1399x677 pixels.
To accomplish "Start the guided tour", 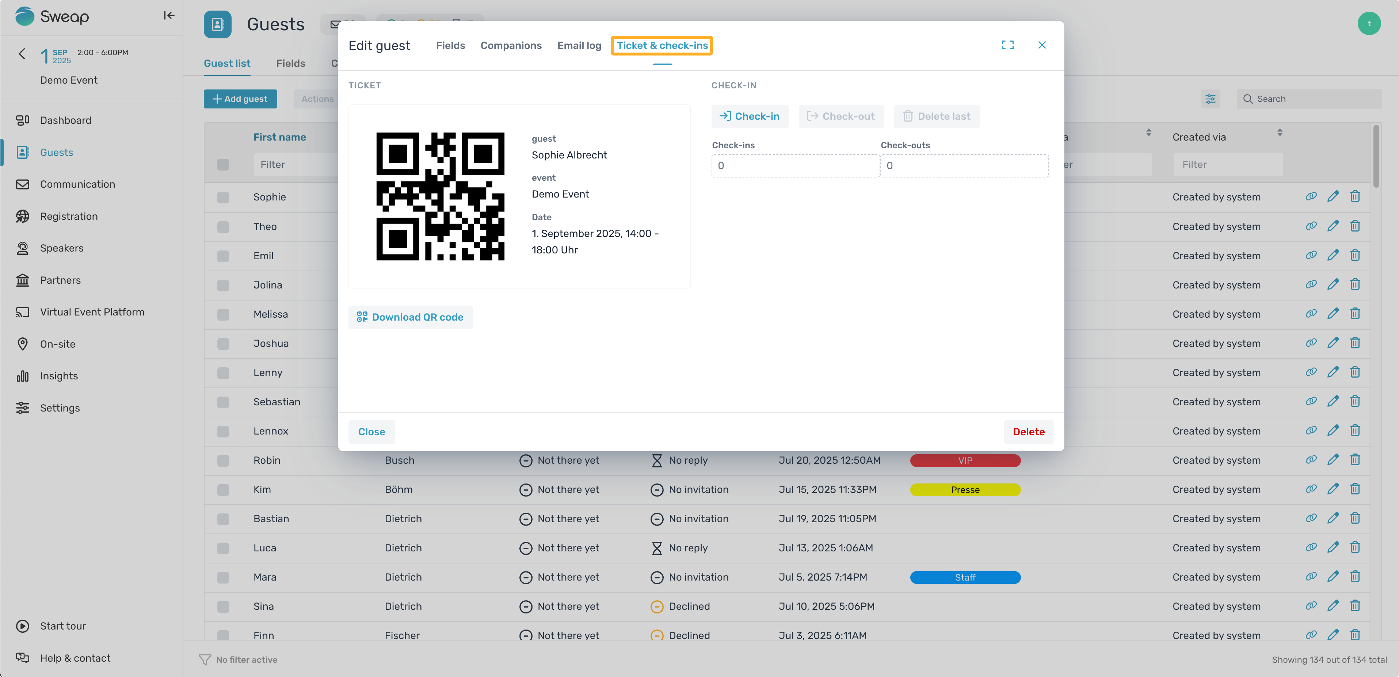I will 62,626.
